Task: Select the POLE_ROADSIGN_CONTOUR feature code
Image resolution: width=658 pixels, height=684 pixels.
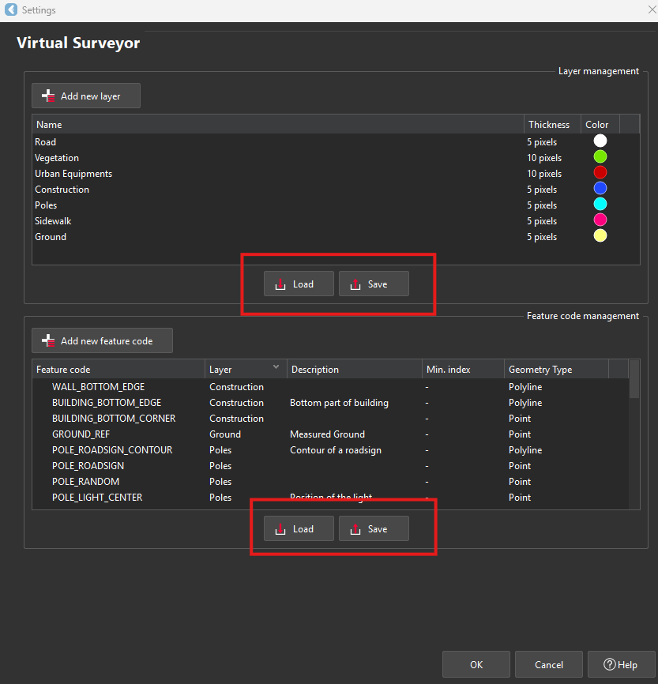Action: click(112, 450)
